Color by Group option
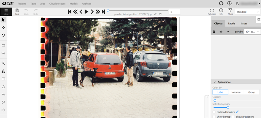261x118 pixels. pyautogui.click(x=252, y=92)
